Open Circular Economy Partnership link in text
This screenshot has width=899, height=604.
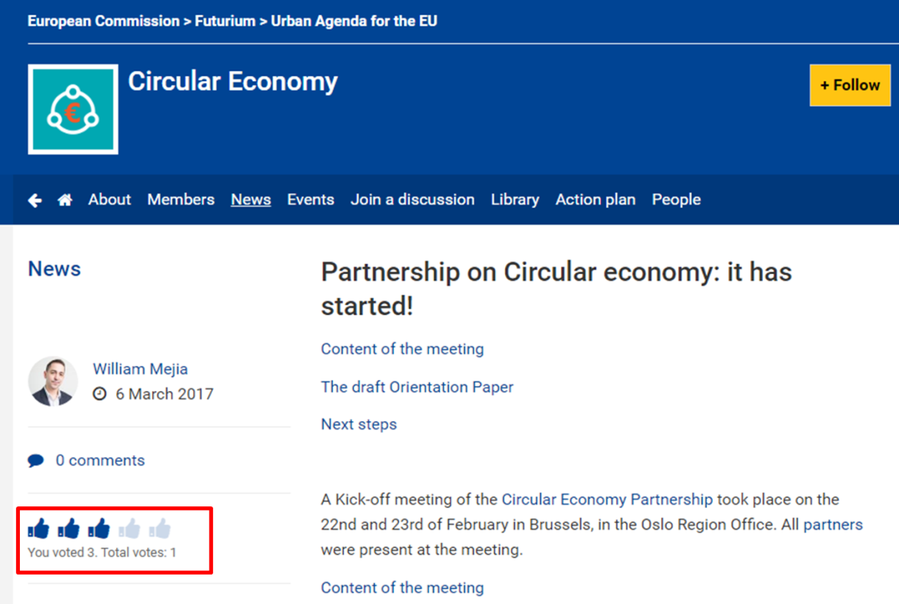click(x=607, y=500)
